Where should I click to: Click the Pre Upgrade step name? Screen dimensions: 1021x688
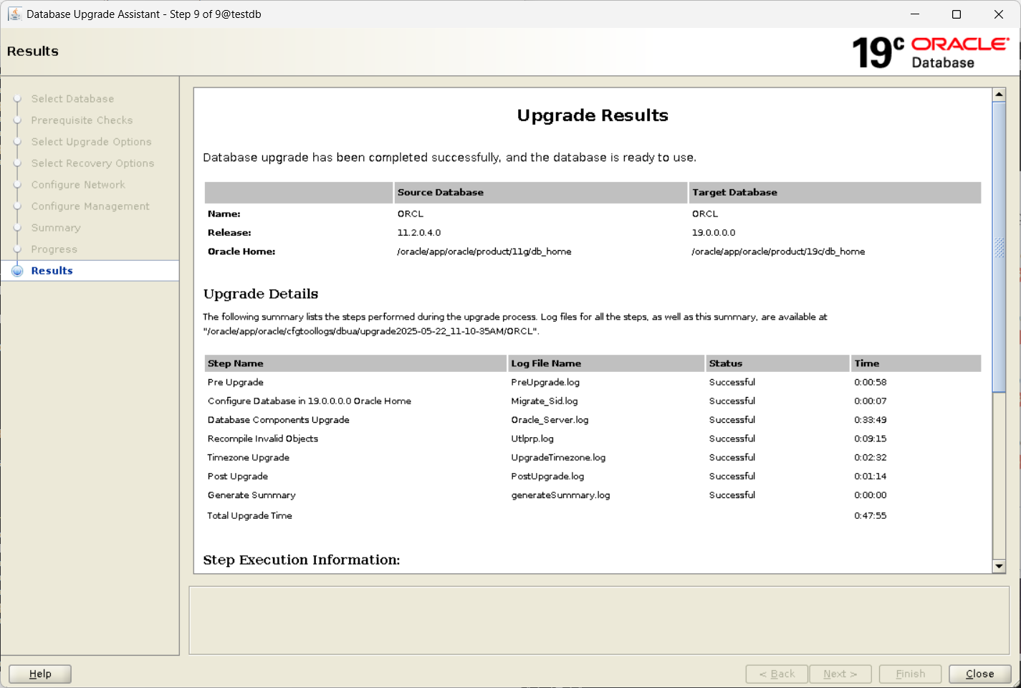click(236, 382)
